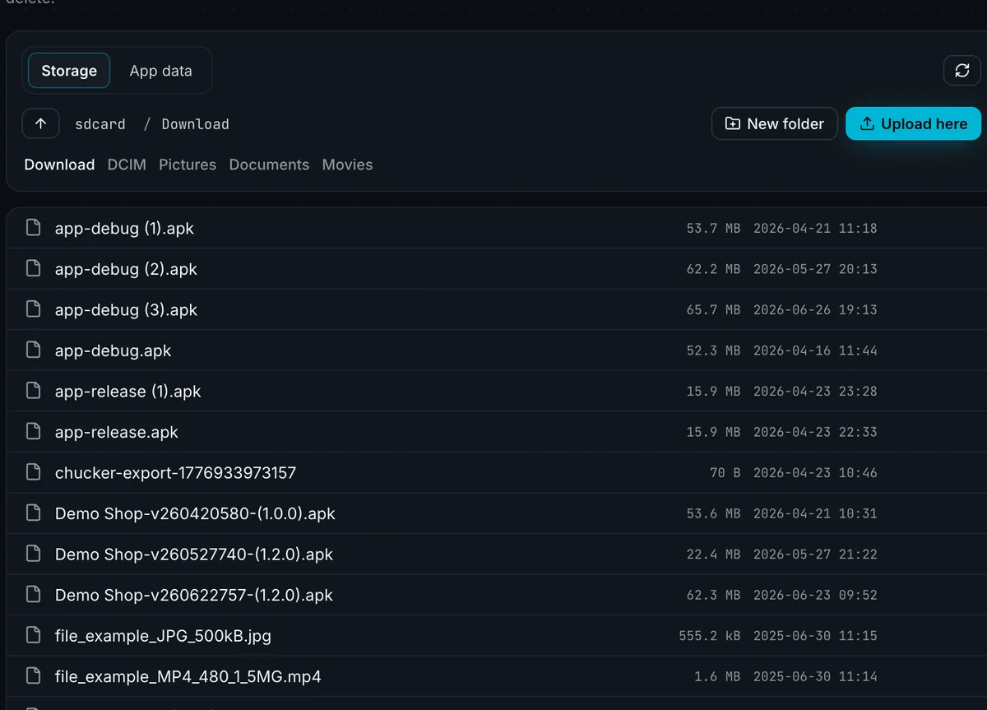Open the DCIM shortcut folder
Image resolution: width=987 pixels, height=710 pixels.
click(127, 165)
